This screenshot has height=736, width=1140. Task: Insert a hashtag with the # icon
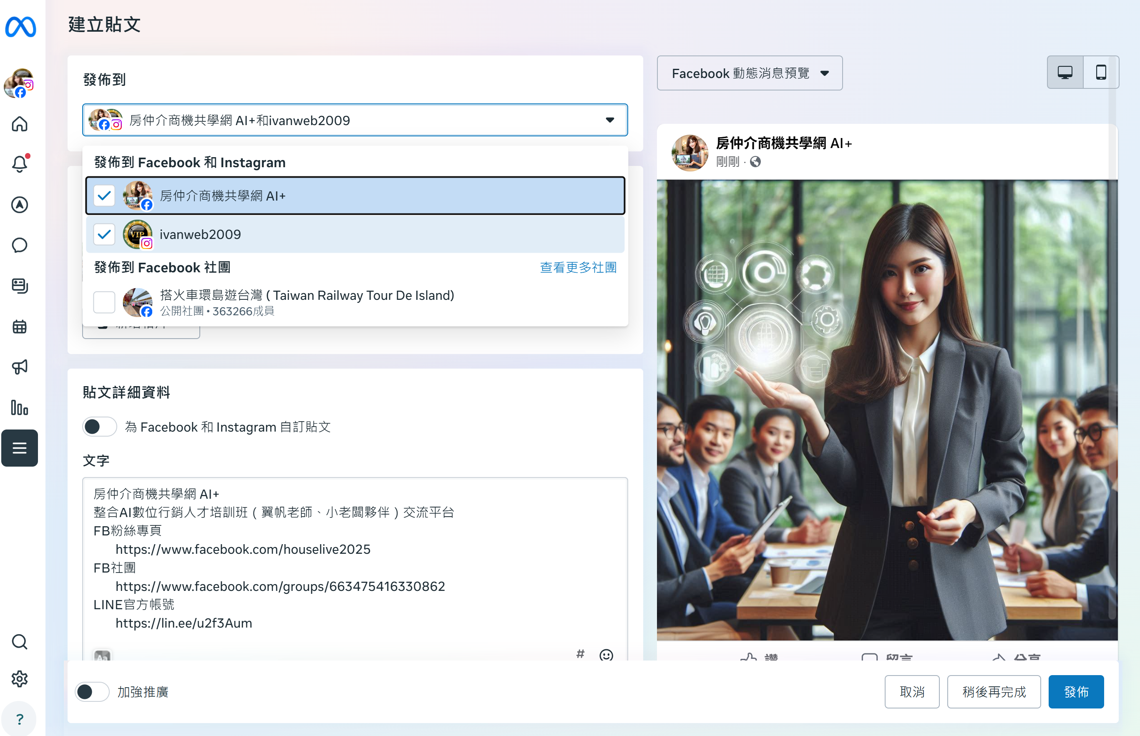(580, 654)
